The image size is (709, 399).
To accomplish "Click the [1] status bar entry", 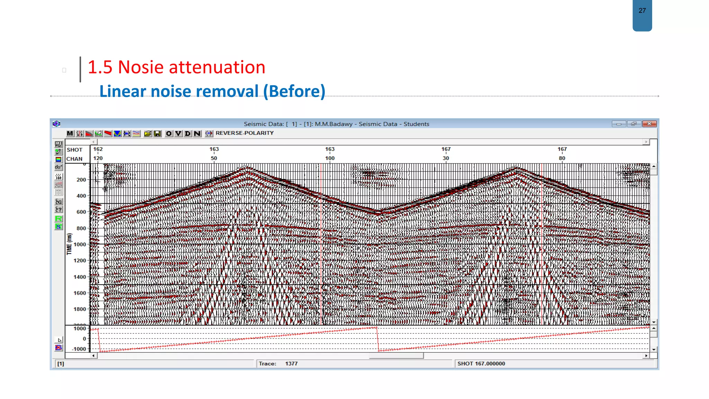I will (x=154, y=363).
